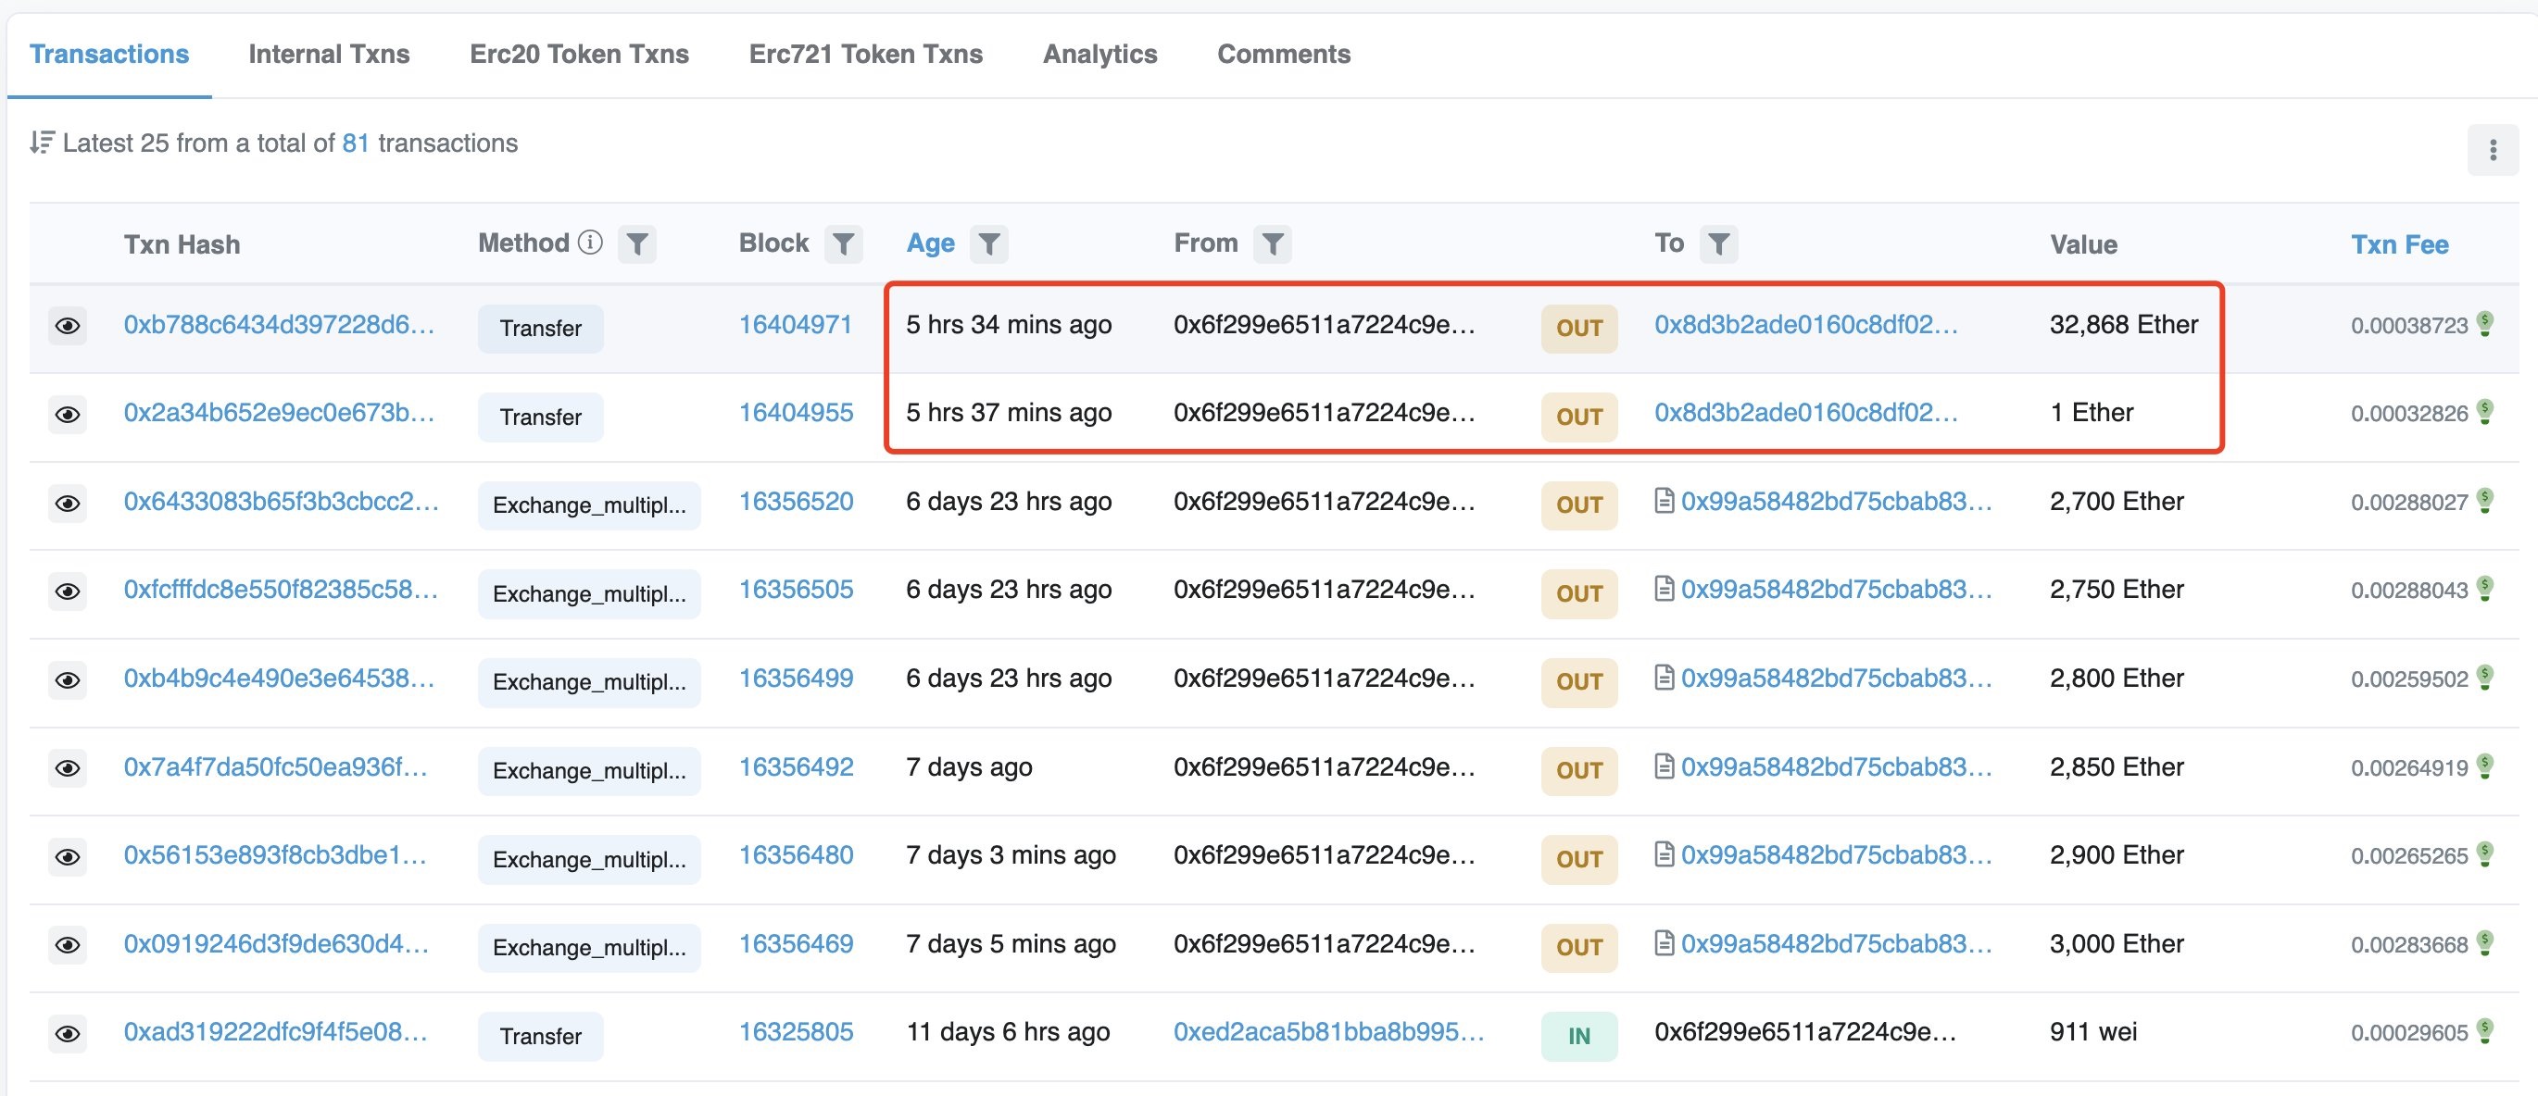Screen dimensions: 2538x1096
Task: Open sender address 0xed2aca5b81bba8b995
Action: [x=1328, y=1032]
